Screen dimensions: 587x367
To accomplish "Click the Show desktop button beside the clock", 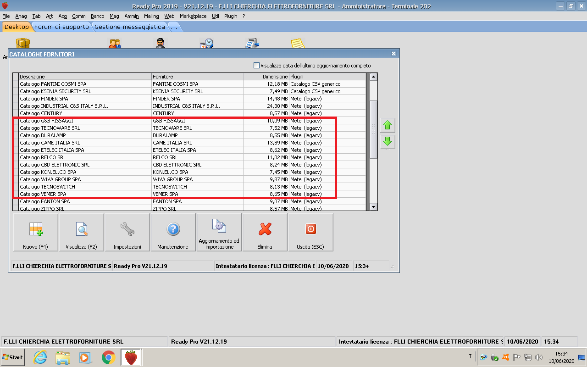I will tap(581, 357).
